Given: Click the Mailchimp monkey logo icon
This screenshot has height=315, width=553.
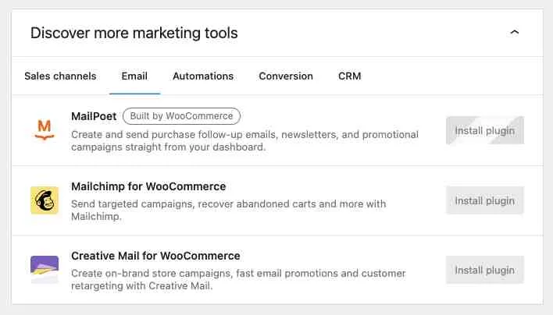Looking at the screenshot, I should (45, 200).
